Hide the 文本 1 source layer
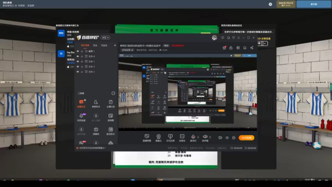 click(78, 62)
